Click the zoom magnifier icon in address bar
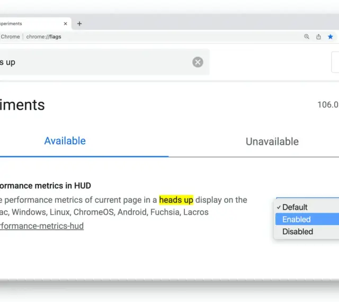Image resolution: width=339 pixels, height=302 pixels. (307, 37)
